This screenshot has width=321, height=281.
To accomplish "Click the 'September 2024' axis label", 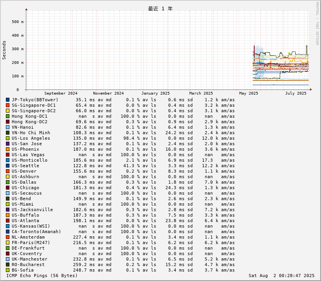I will [x=61, y=93].
